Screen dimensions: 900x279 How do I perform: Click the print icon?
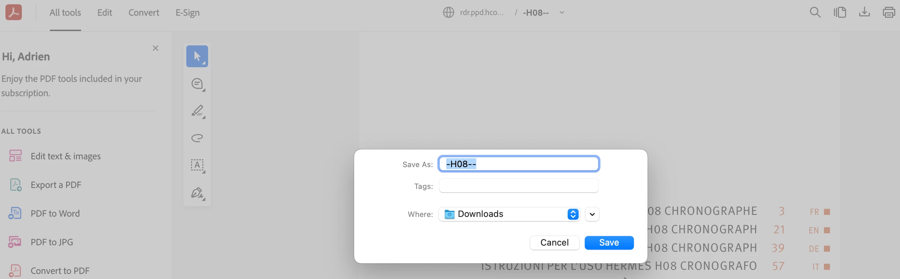(x=889, y=12)
